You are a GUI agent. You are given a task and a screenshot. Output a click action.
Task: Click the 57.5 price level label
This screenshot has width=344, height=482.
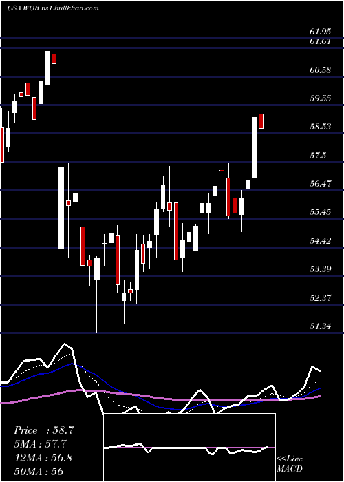[x=318, y=155]
